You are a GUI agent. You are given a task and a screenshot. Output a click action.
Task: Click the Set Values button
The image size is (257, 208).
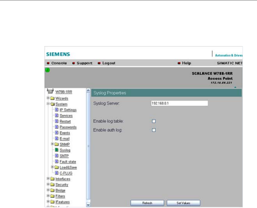pyautogui.click(x=183, y=203)
